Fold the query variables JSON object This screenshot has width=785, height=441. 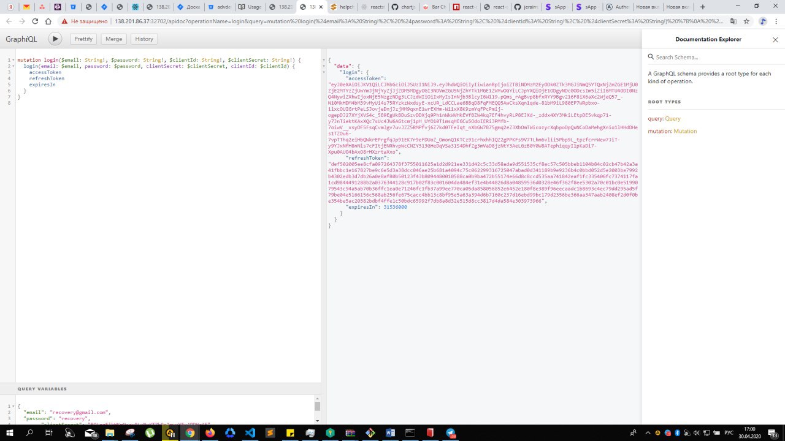pos(13,406)
